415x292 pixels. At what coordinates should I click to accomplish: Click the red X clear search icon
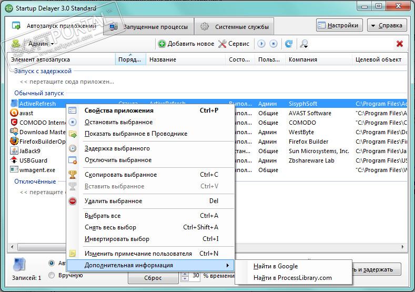pyautogui.click(x=400, y=44)
